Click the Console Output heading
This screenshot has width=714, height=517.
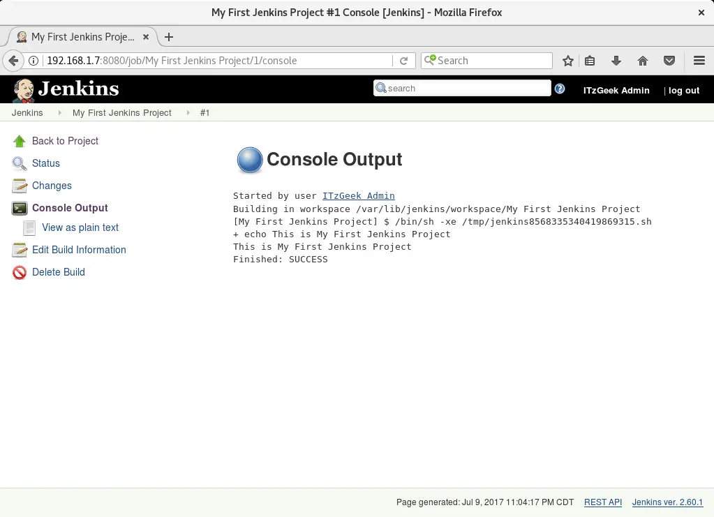(334, 159)
